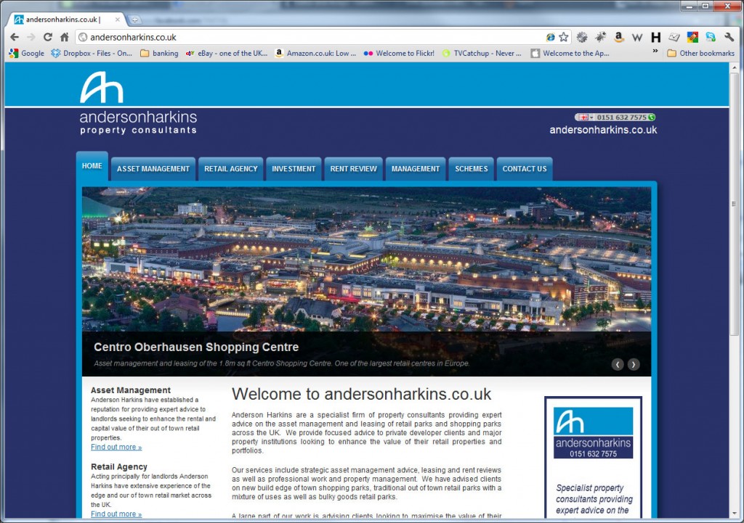Click the bold H extension icon
The width and height of the screenshot is (744, 523).
click(656, 38)
